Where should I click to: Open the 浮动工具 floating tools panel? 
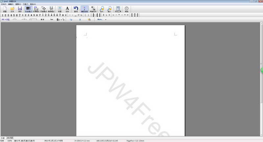click(118, 9)
